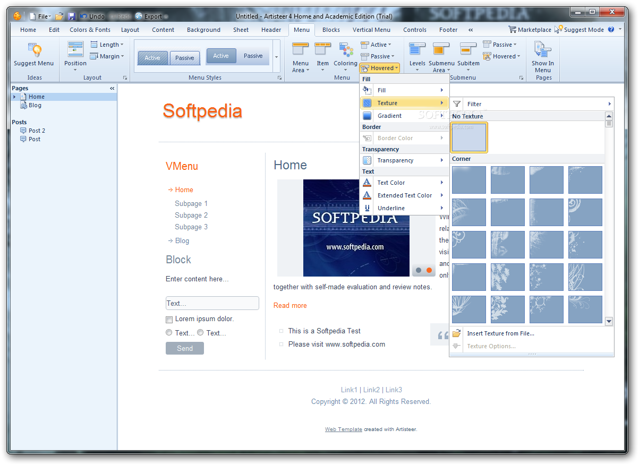Click the Show In Menu pages icon

[x=543, y=50]
